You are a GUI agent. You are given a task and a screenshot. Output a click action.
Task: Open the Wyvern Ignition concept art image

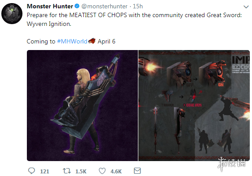pos(194,105)
